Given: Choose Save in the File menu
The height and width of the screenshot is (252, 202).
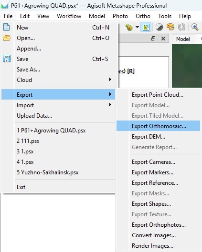Looking at the screenshot, I should tap(58, 59).
